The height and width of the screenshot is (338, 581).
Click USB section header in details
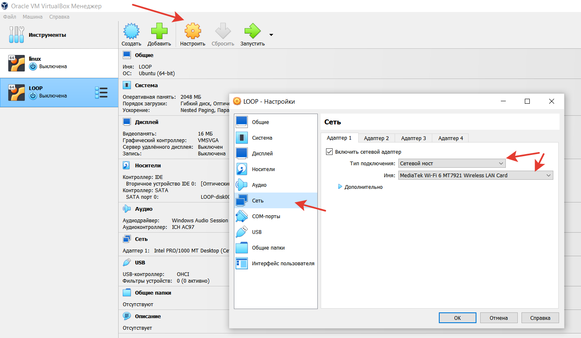tap(140, 262)
